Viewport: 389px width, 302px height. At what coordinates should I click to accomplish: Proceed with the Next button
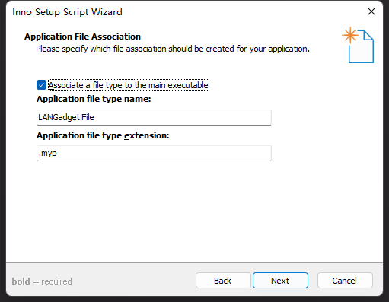click(x=280, y=281)
